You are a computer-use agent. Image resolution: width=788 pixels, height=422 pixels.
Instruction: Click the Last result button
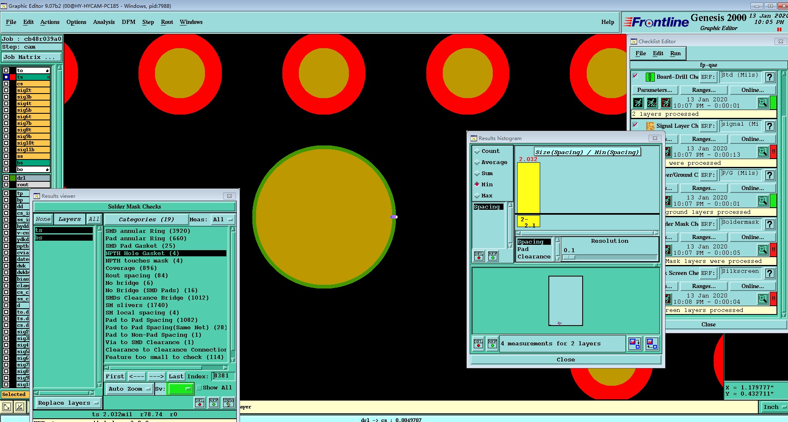tap(176, 376)
